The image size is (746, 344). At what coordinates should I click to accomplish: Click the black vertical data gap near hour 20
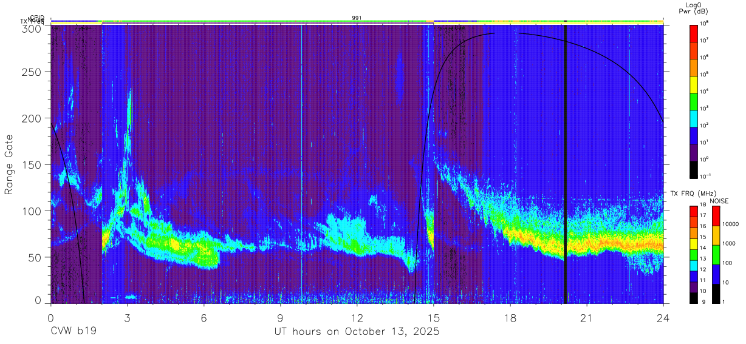click(x=566, y=164)
